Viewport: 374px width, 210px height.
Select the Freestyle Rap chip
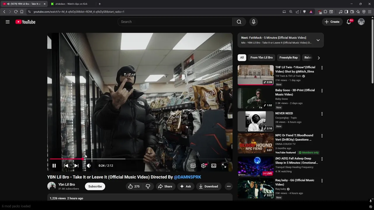coord(289,57)
